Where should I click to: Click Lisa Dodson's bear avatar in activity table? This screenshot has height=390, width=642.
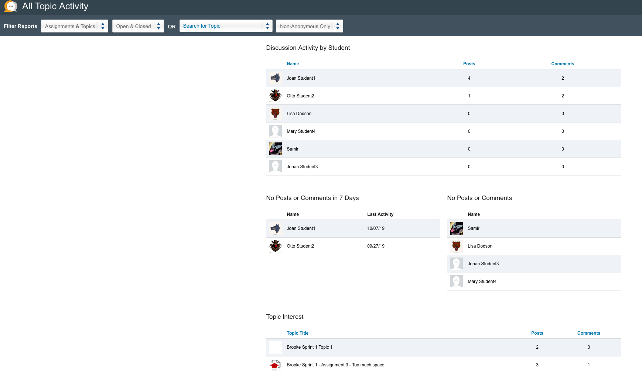click(x=275, y=114)
